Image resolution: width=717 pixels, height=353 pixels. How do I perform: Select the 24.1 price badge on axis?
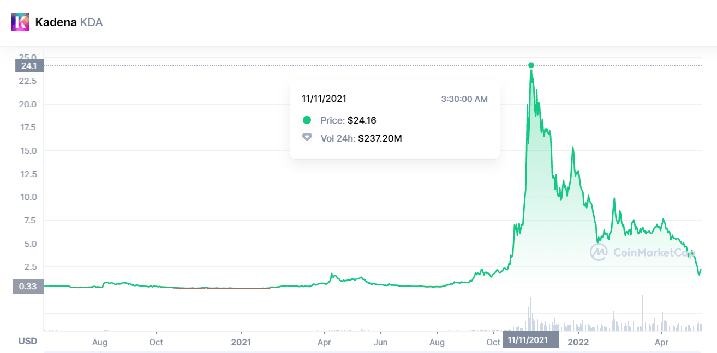coord(28,66)
